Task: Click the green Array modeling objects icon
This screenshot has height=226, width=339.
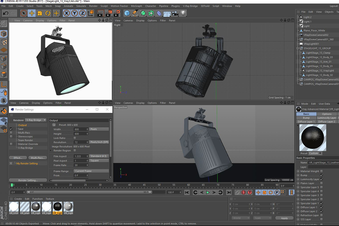Action: tap(151, 13)
